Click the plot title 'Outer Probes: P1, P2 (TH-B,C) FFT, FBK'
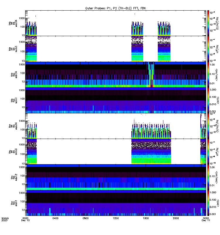The image size is (220, 235). tap(116, 9)
